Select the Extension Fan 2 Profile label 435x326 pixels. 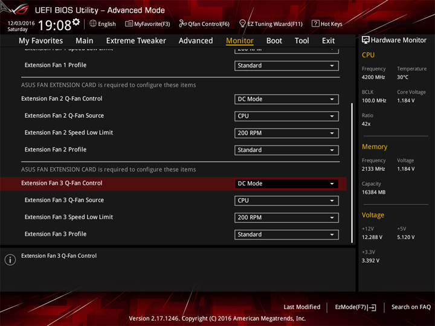[x=56, y=150]
